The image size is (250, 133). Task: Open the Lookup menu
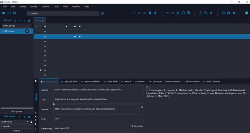coord(45,6)
